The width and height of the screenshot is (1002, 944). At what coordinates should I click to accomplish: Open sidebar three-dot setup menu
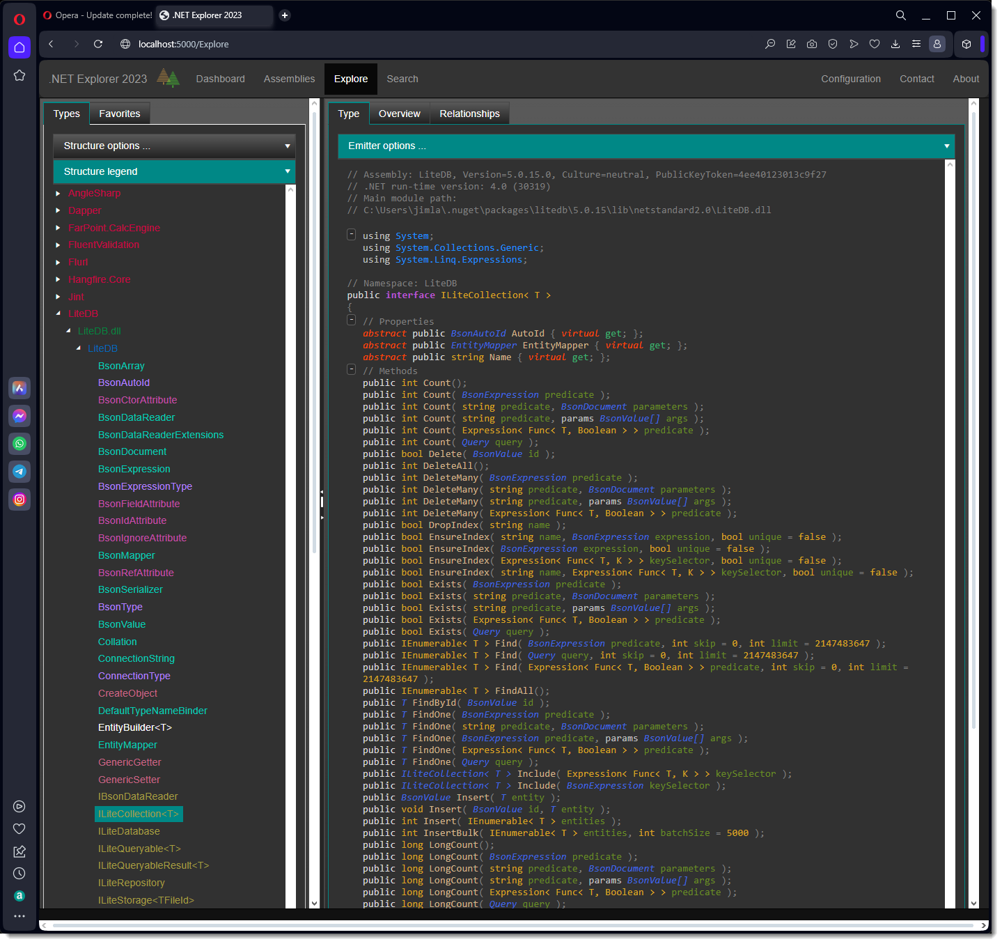[x=19, y=916]
